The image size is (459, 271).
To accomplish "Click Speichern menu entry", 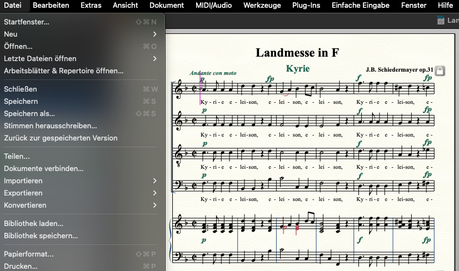I will click(81, 101).
